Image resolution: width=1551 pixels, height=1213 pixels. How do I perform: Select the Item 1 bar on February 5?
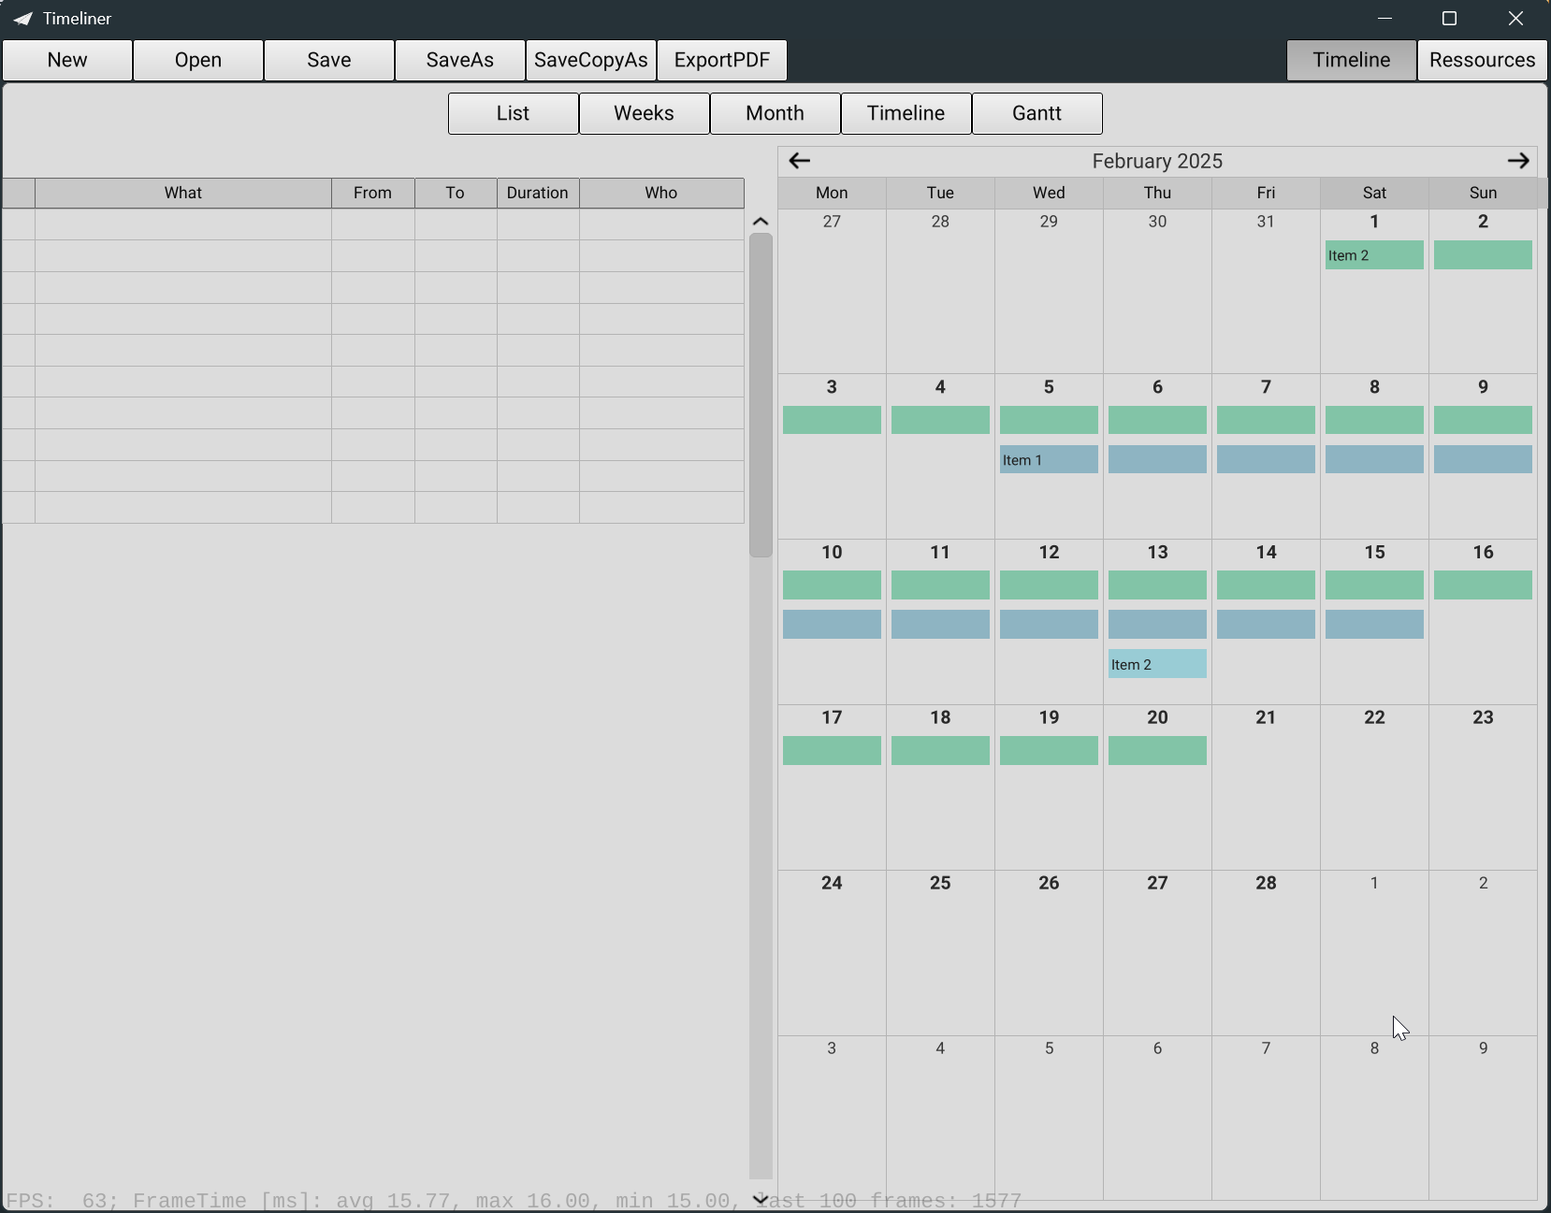point(1049,459)
